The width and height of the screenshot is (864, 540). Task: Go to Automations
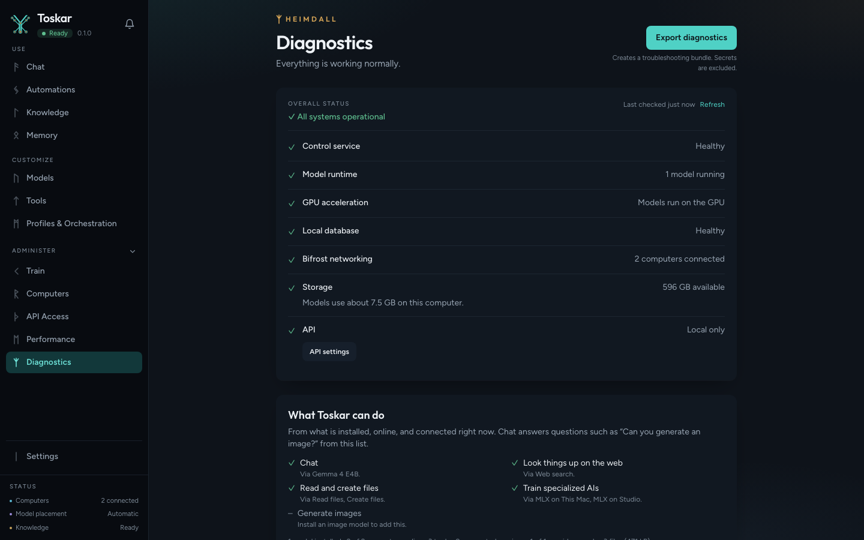click(74, 90)
